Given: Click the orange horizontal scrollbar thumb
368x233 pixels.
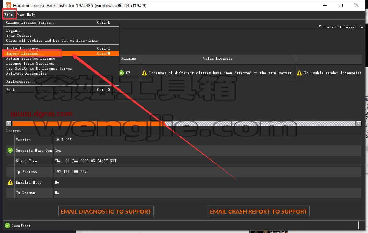Looking at the screenshot, I should 88,123.
